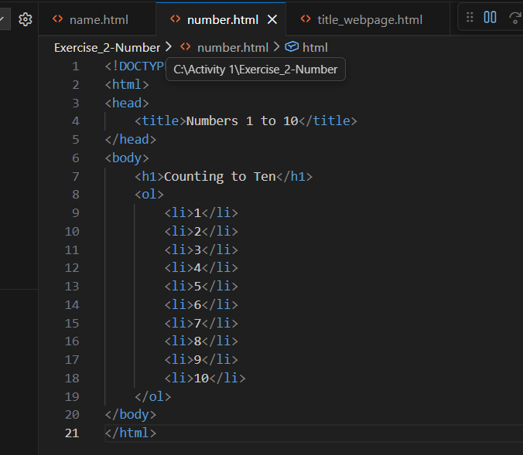Click the Step Over debug icon

pyautogui.click(x=514, y=18)
